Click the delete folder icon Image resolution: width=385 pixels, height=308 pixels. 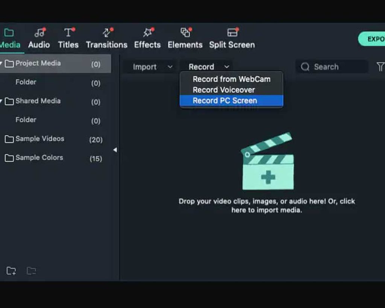point(31,271)
